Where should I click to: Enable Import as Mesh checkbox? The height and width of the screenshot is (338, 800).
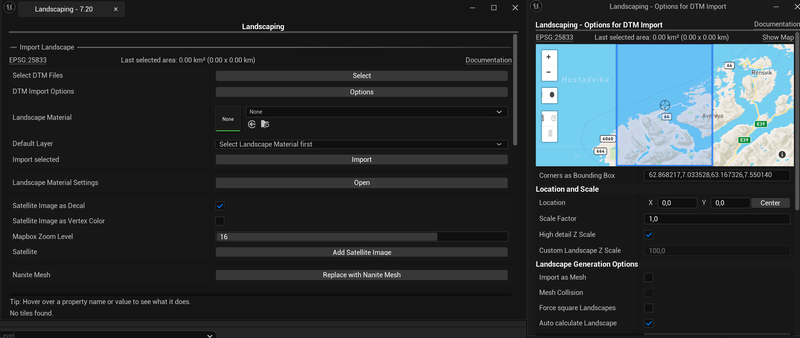coord(649,278)
